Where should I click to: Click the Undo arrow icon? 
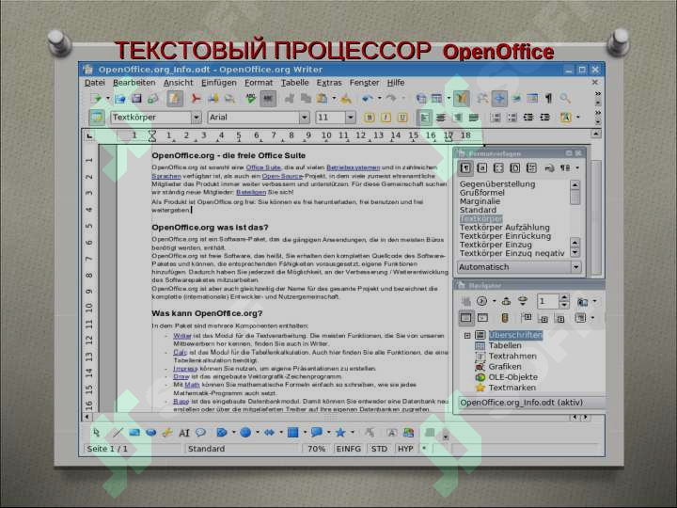click(366, 98)
